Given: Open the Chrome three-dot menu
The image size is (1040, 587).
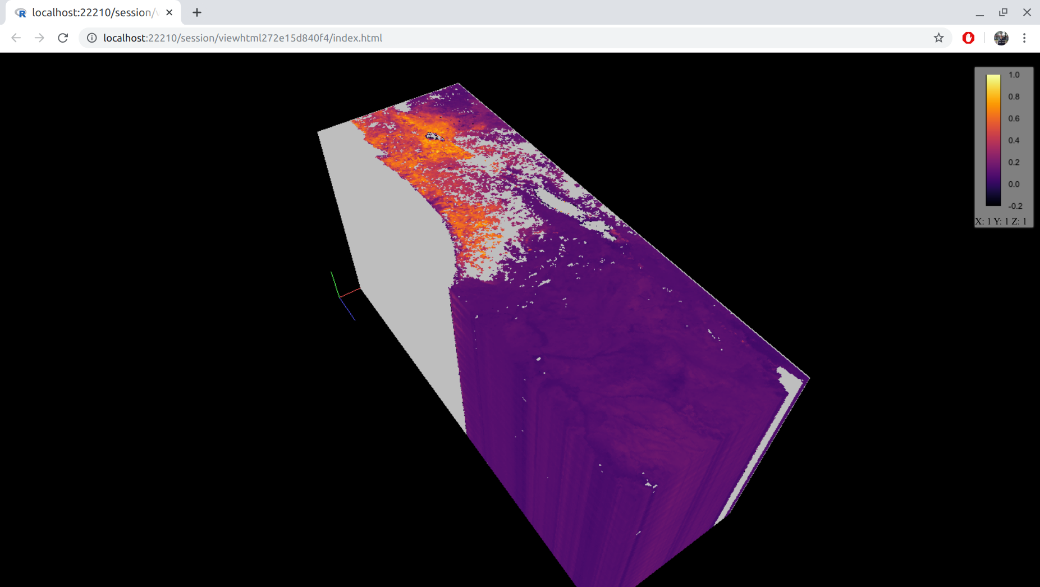Looking at the screenshot, I should [1024, 38].
